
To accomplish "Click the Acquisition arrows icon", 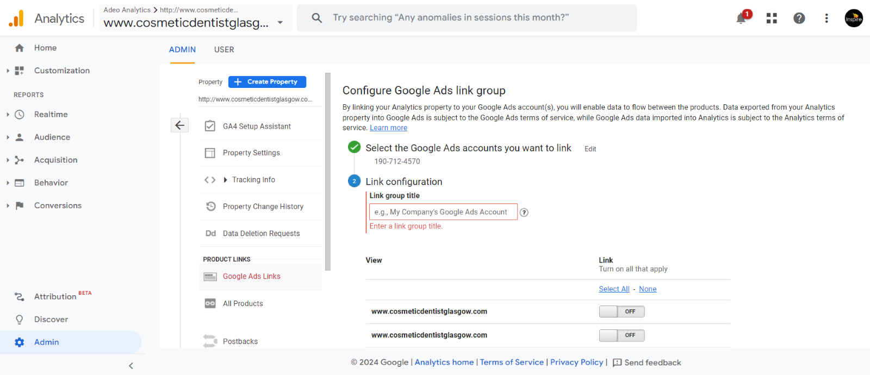I will coord(20,160).
